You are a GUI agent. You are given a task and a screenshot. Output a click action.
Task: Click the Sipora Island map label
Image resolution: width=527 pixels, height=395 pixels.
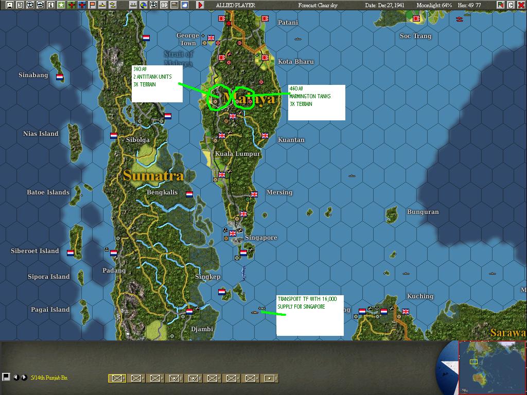(x=49, y=277)
